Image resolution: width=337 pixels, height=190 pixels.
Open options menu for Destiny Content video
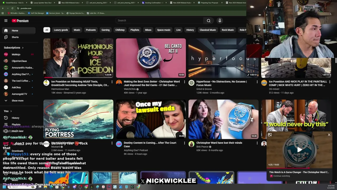184,143
